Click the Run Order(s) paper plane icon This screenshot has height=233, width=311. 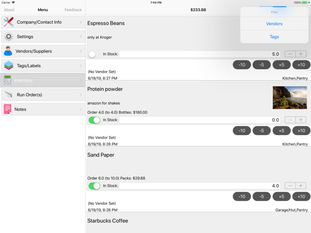[8, 95]
